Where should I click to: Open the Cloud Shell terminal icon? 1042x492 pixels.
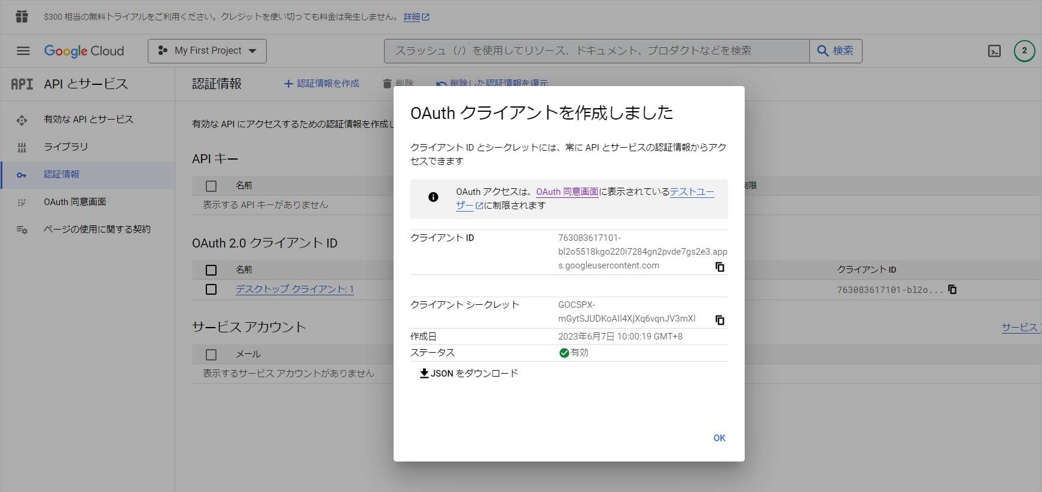coord(994,51)
